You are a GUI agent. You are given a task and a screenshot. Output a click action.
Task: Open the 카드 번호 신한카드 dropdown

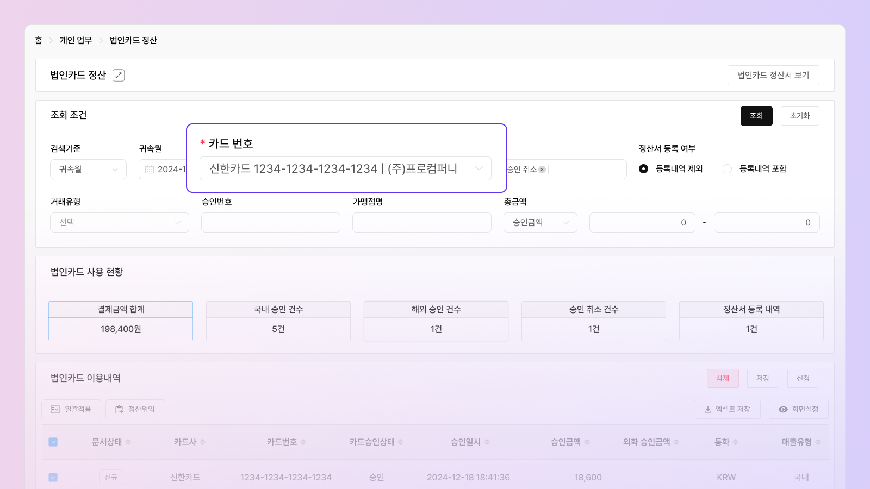point(345,168)
